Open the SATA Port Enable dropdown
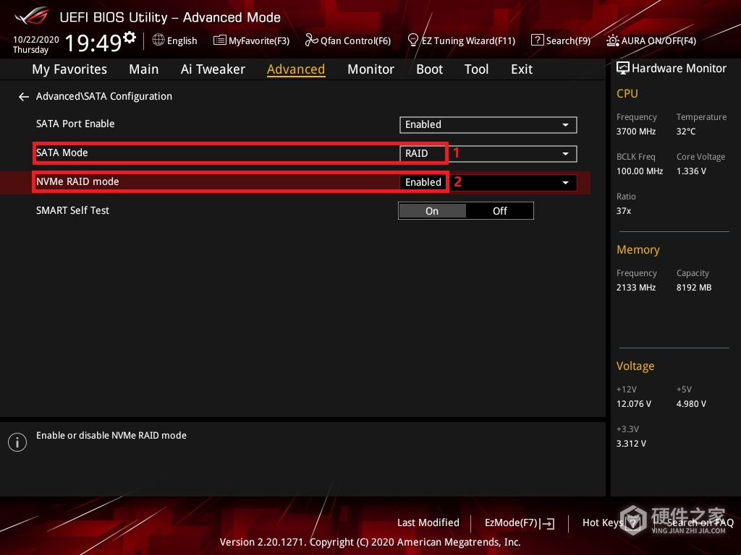The image size is (741, 555). point(488,124)
